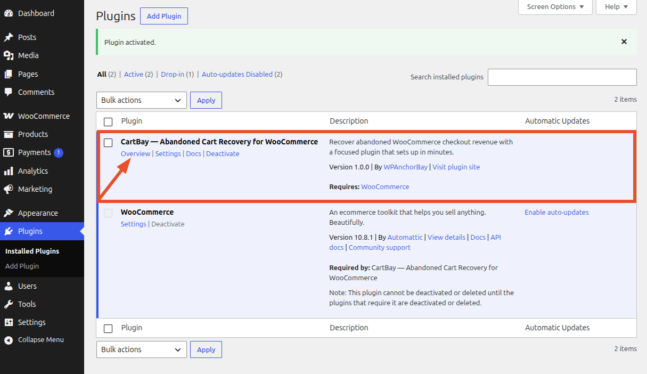Viewport: 647px width, 374px height.
Task: Open the Add Plugin submenu item
Action: (22, 266)
